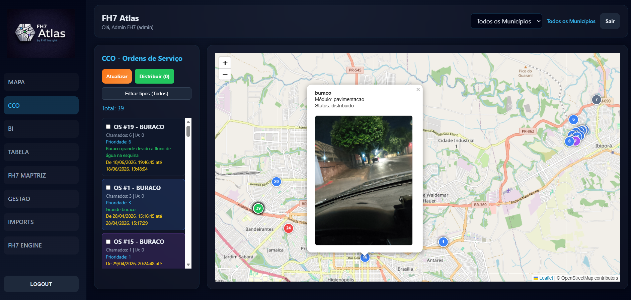Image resolution: width=631 pixels, height=300 pixels.
Task: Switch to the TABELA section
Action: (x=41, y=152)
